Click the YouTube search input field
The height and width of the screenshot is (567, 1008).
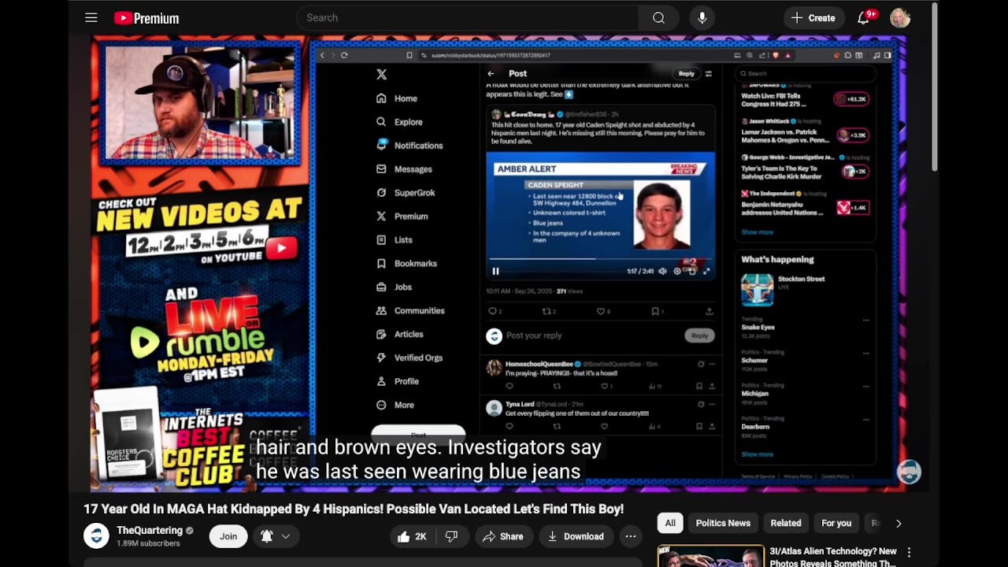(x=468, y=17)
